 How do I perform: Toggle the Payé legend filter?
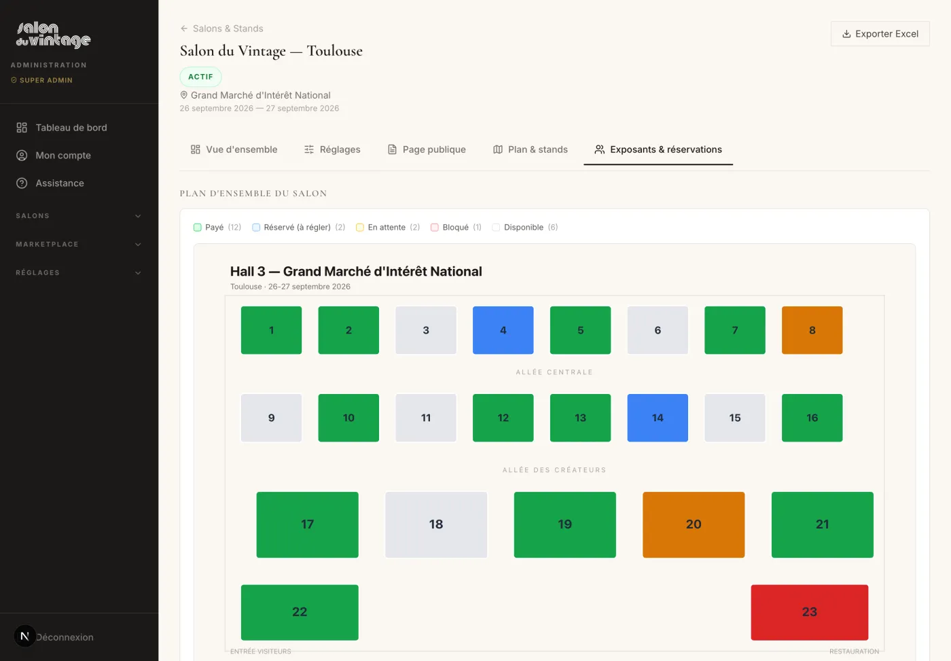[x=217, y=228]
